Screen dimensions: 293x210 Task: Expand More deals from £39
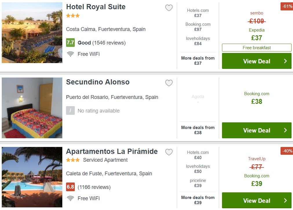[198, 200]
